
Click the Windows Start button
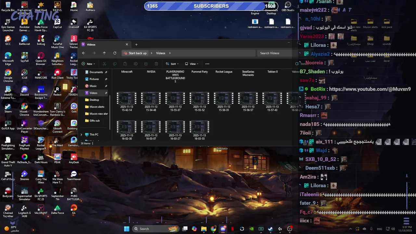click(126, 229)
